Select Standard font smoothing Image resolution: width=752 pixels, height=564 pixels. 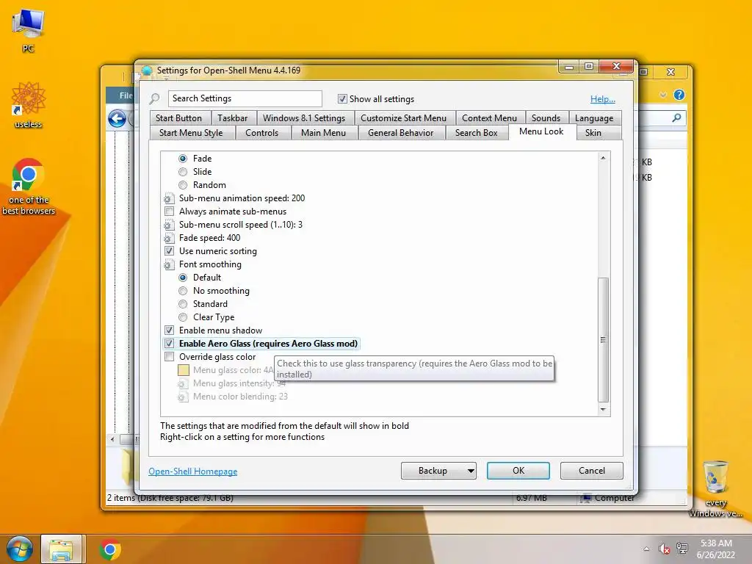pos(183,304)
